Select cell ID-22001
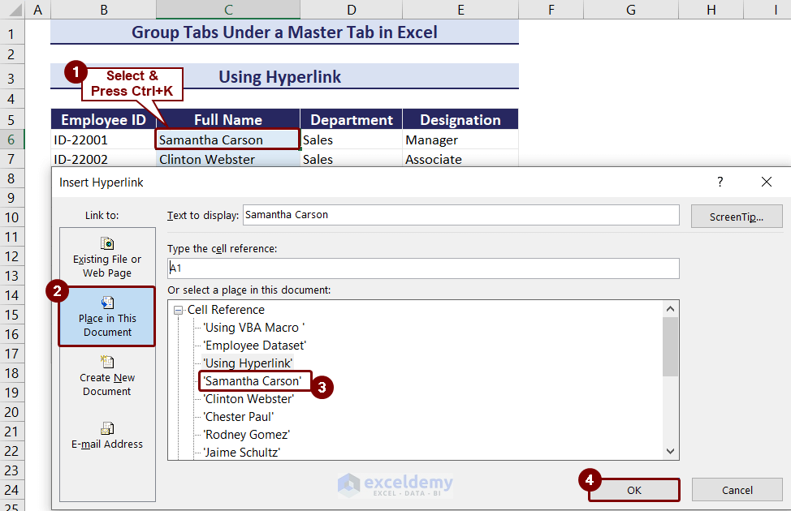 click(x=103, y=140)
